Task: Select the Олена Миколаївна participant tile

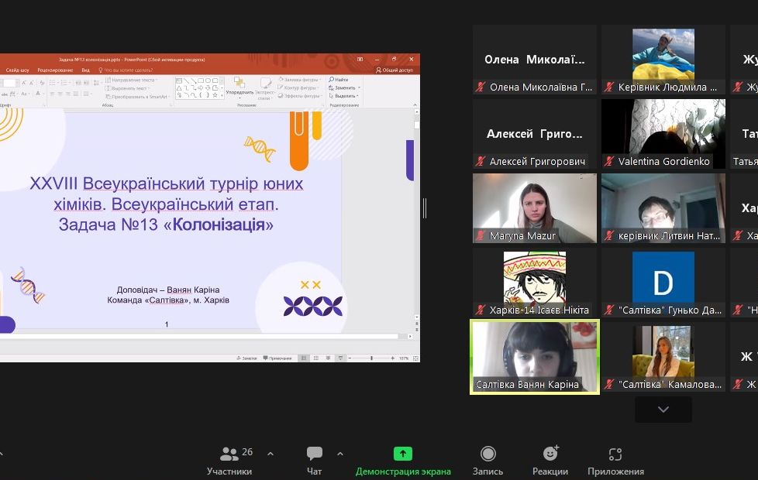Action: point(535,60)
